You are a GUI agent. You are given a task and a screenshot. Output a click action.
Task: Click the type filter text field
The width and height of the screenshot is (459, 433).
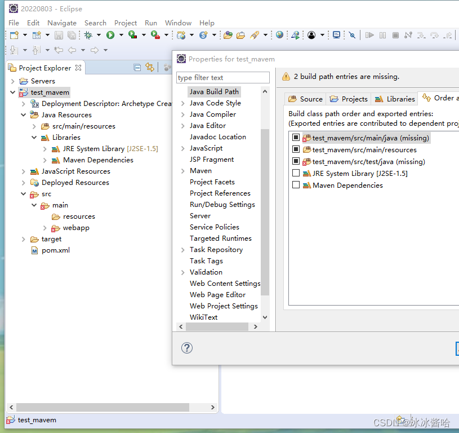tap(223, 78)
